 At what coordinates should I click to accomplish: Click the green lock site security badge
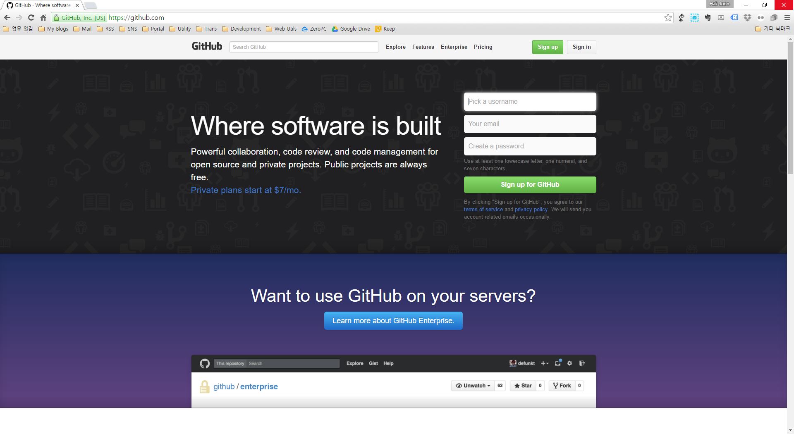click(x=79, y=17)
